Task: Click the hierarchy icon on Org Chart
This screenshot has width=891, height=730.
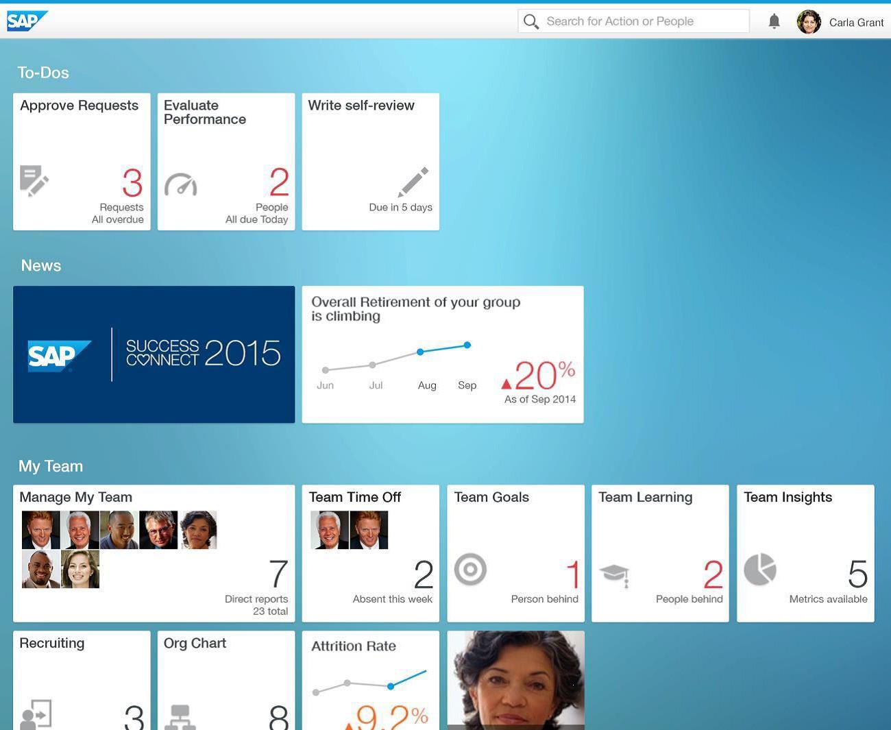Action: tap(180, 716)
